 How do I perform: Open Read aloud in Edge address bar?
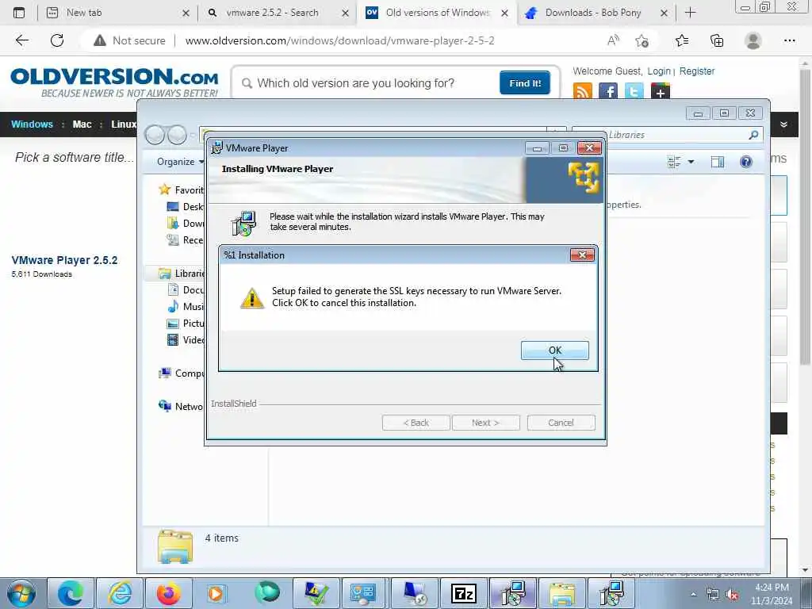(613, 40)
